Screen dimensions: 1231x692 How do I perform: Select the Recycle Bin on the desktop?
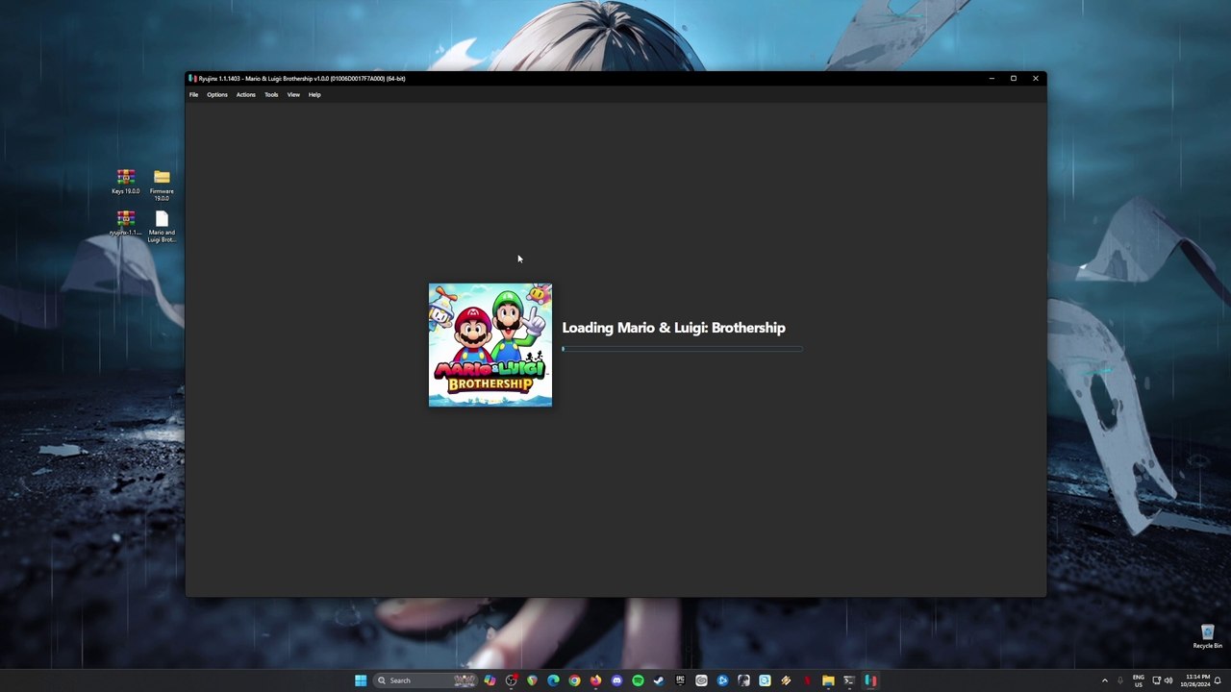pos(1208,636)
